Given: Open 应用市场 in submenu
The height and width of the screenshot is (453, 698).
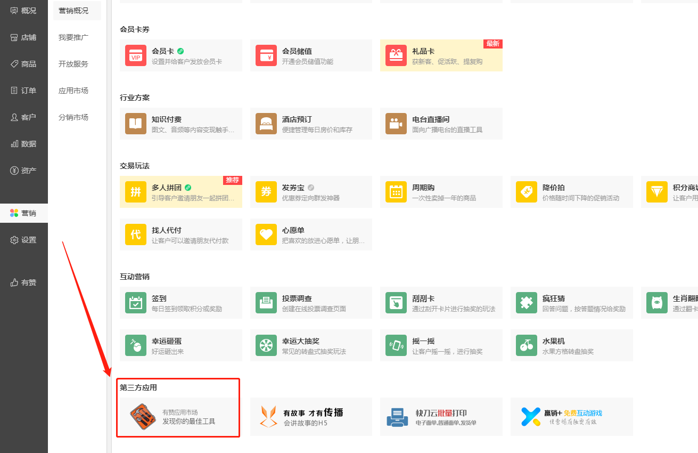Looking at the screenshot, I should [73, 91].
